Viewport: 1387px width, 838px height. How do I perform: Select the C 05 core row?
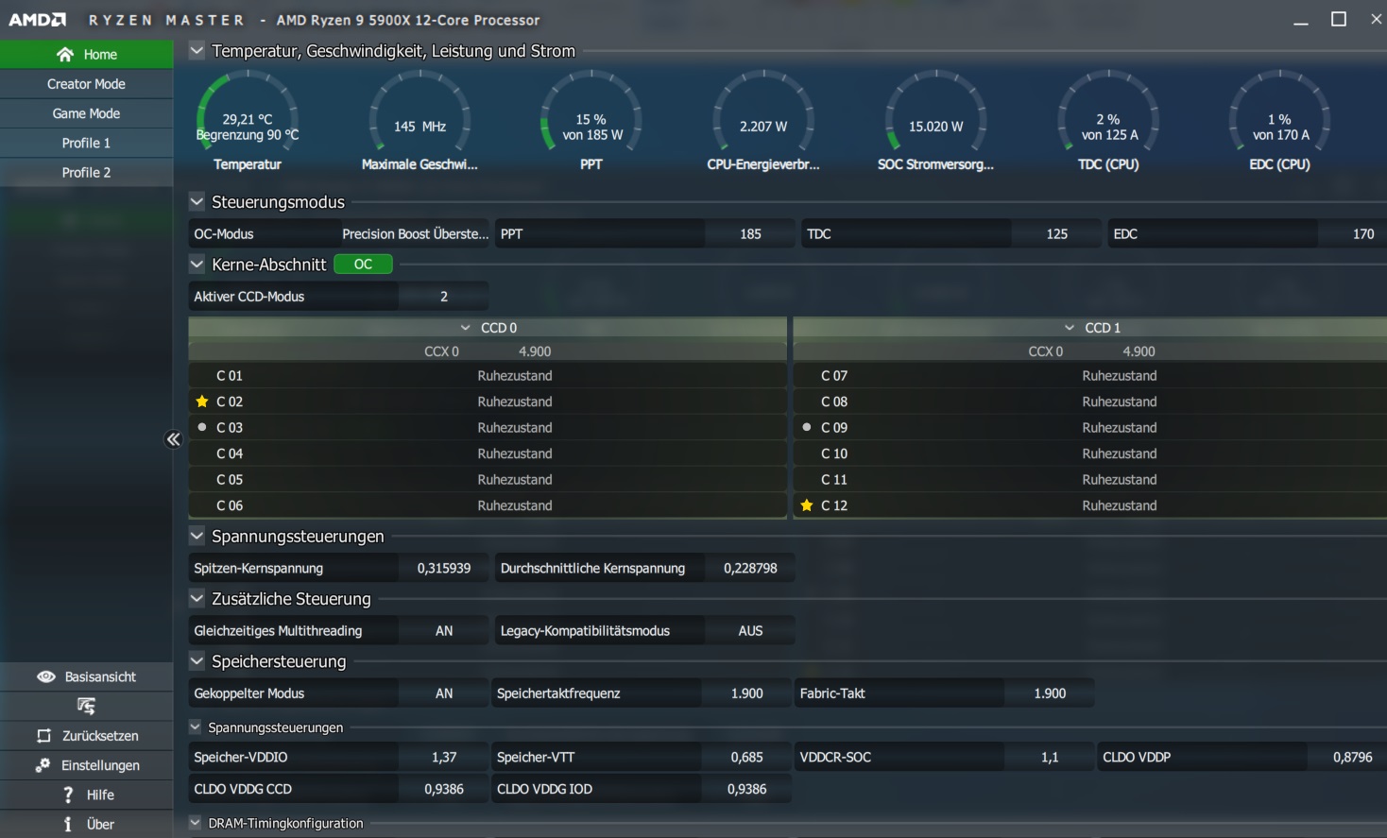point(488,479)
